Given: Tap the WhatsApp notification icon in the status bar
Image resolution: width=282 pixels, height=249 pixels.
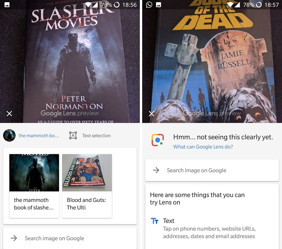Looking at the screenshot, I should [x=149, y=5].
